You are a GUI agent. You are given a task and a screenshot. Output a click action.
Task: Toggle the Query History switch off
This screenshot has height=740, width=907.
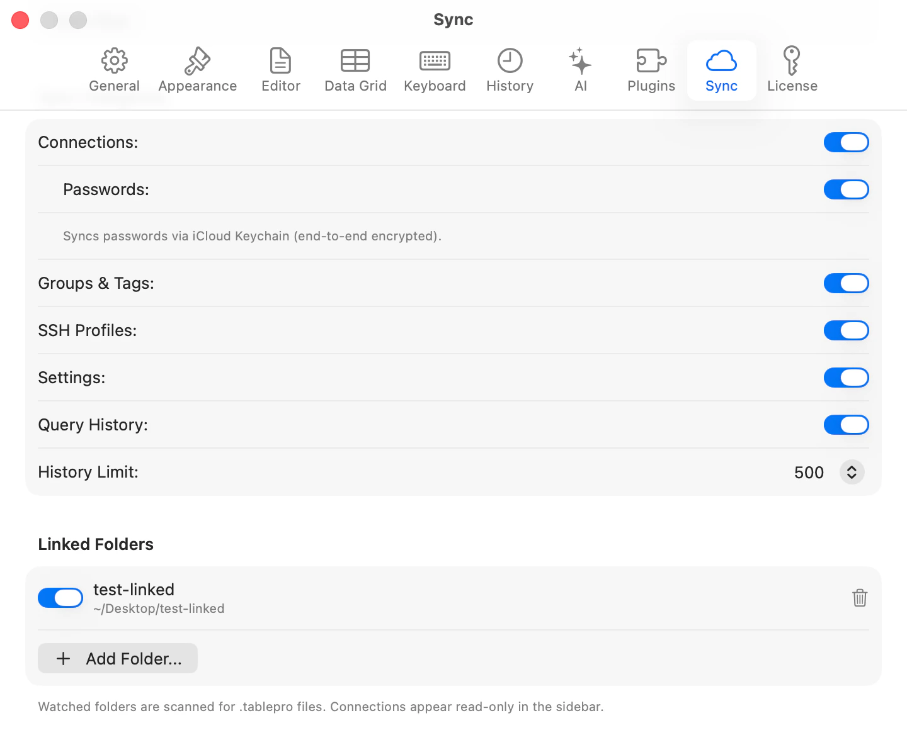[x=846, y=425]
